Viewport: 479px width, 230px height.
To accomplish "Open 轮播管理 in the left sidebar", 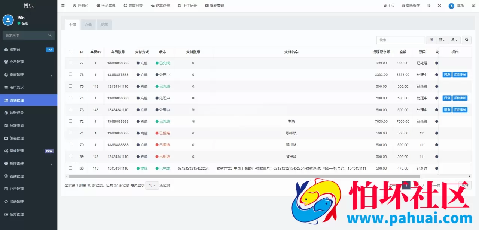I will (x=28, y=176).
